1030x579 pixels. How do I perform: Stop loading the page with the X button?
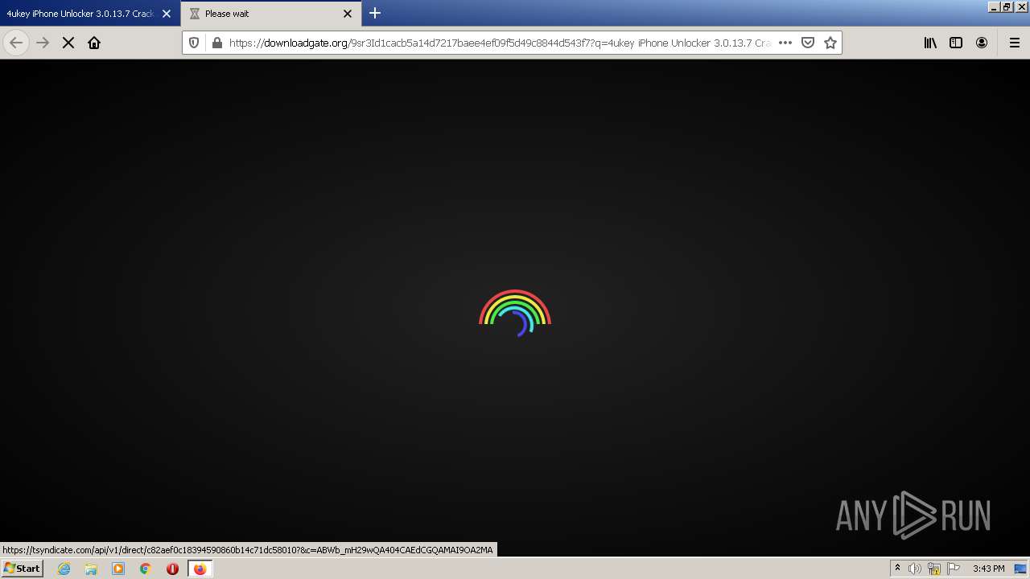(68, 43)
